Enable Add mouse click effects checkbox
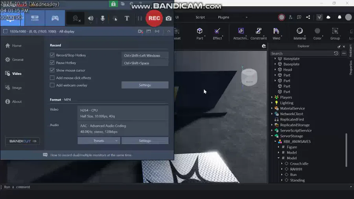Viewport: 354px width, 199px height. click(x=52, y=78)
